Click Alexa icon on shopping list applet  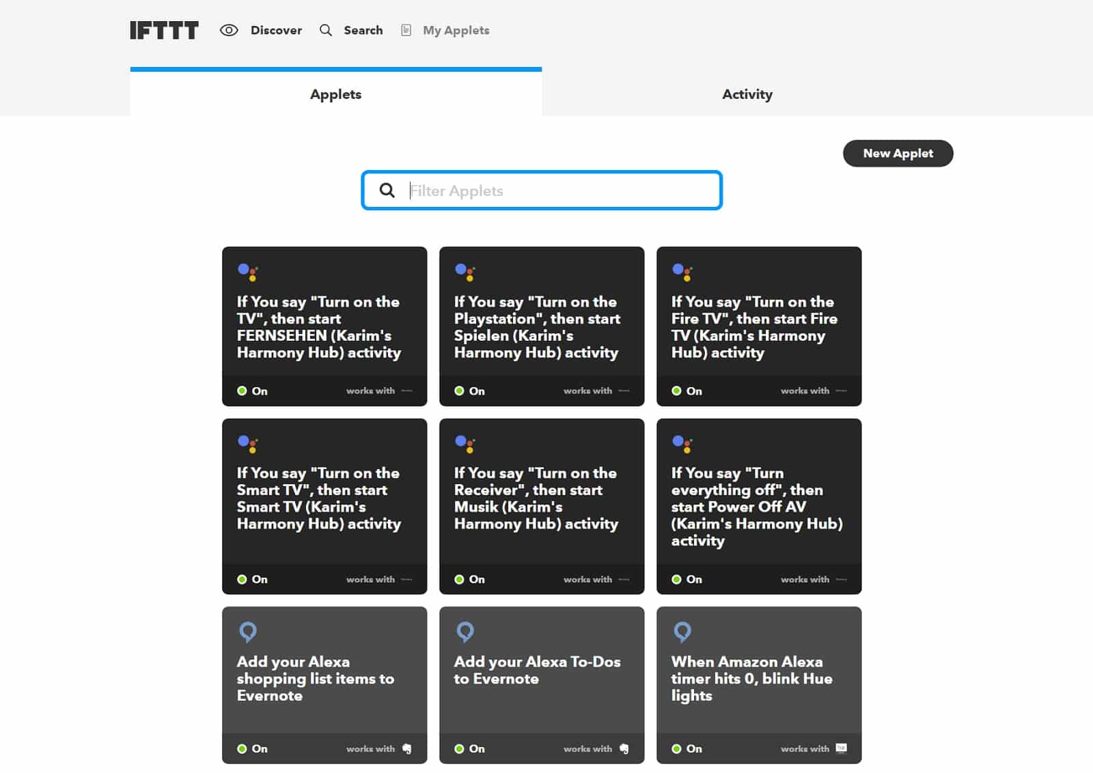point(247,632)
